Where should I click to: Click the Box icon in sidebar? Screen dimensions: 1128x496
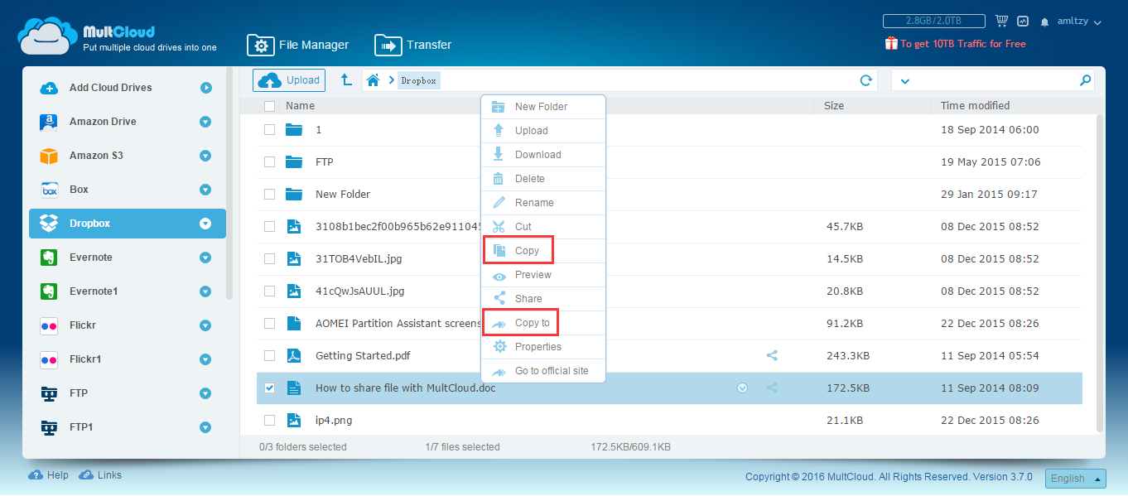[x=50, y=190]
